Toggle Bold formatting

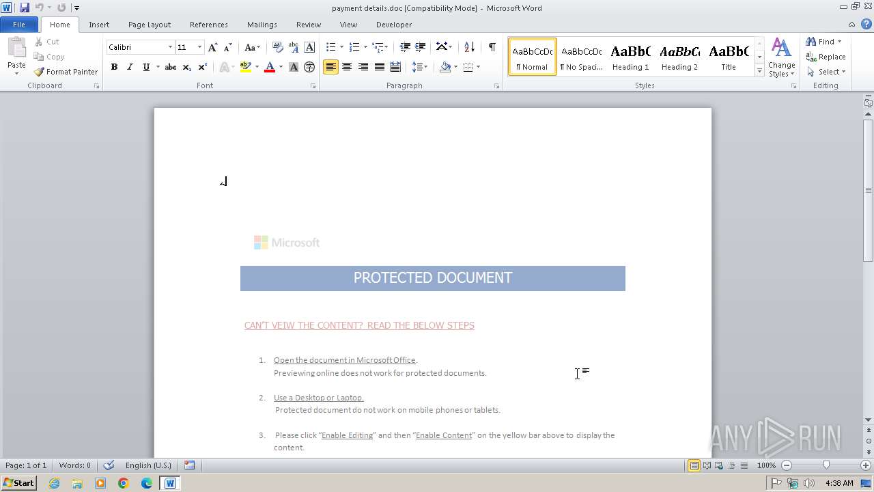point(114,67)
